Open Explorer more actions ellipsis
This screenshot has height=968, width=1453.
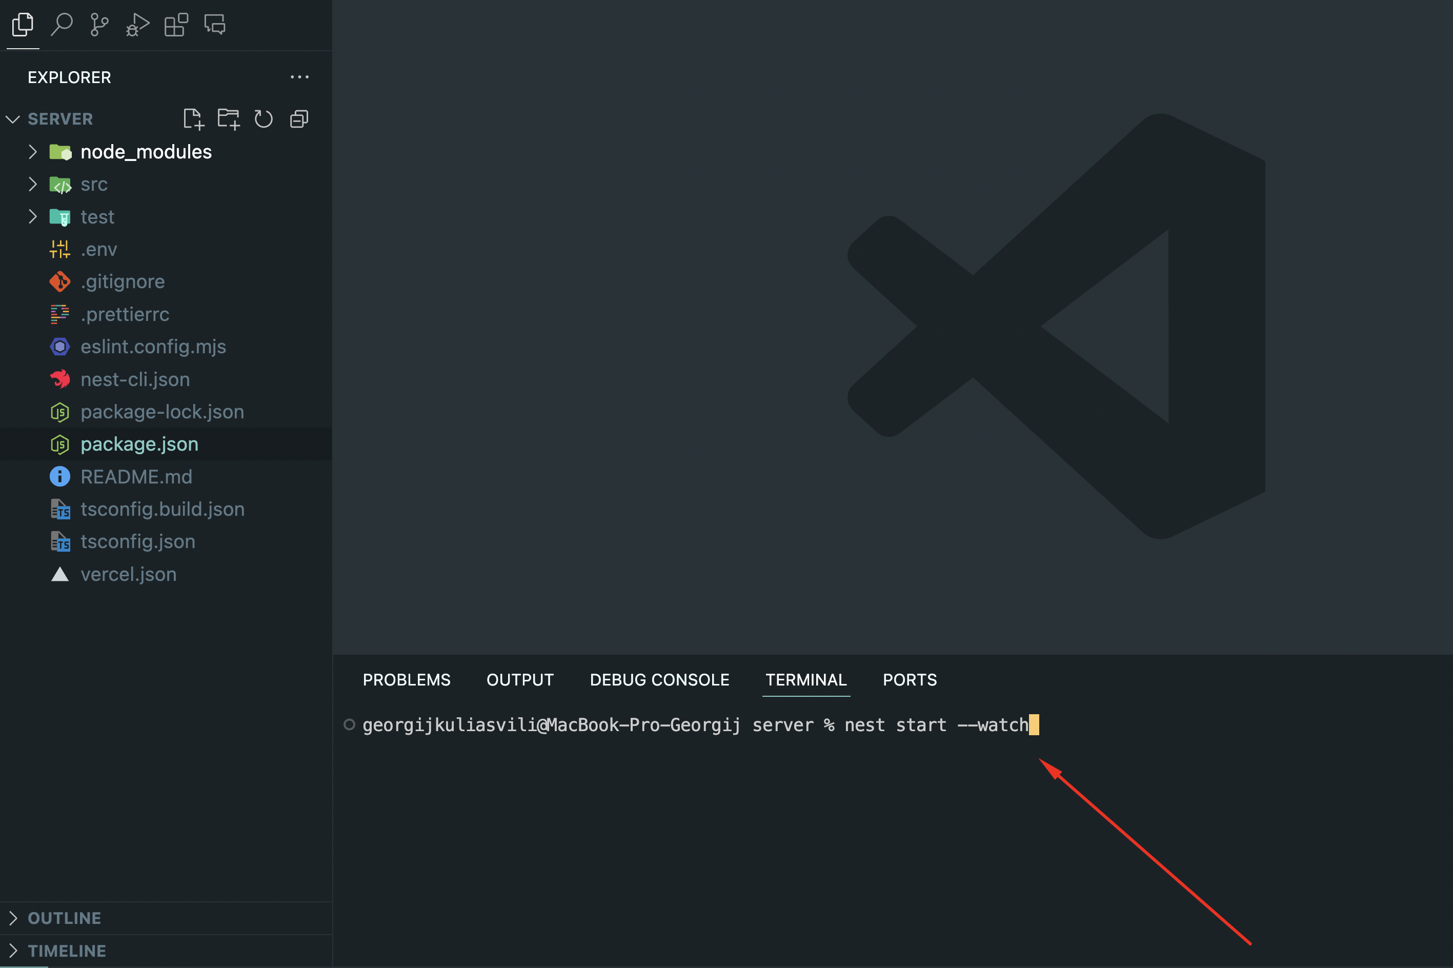(x=299, y=77)
